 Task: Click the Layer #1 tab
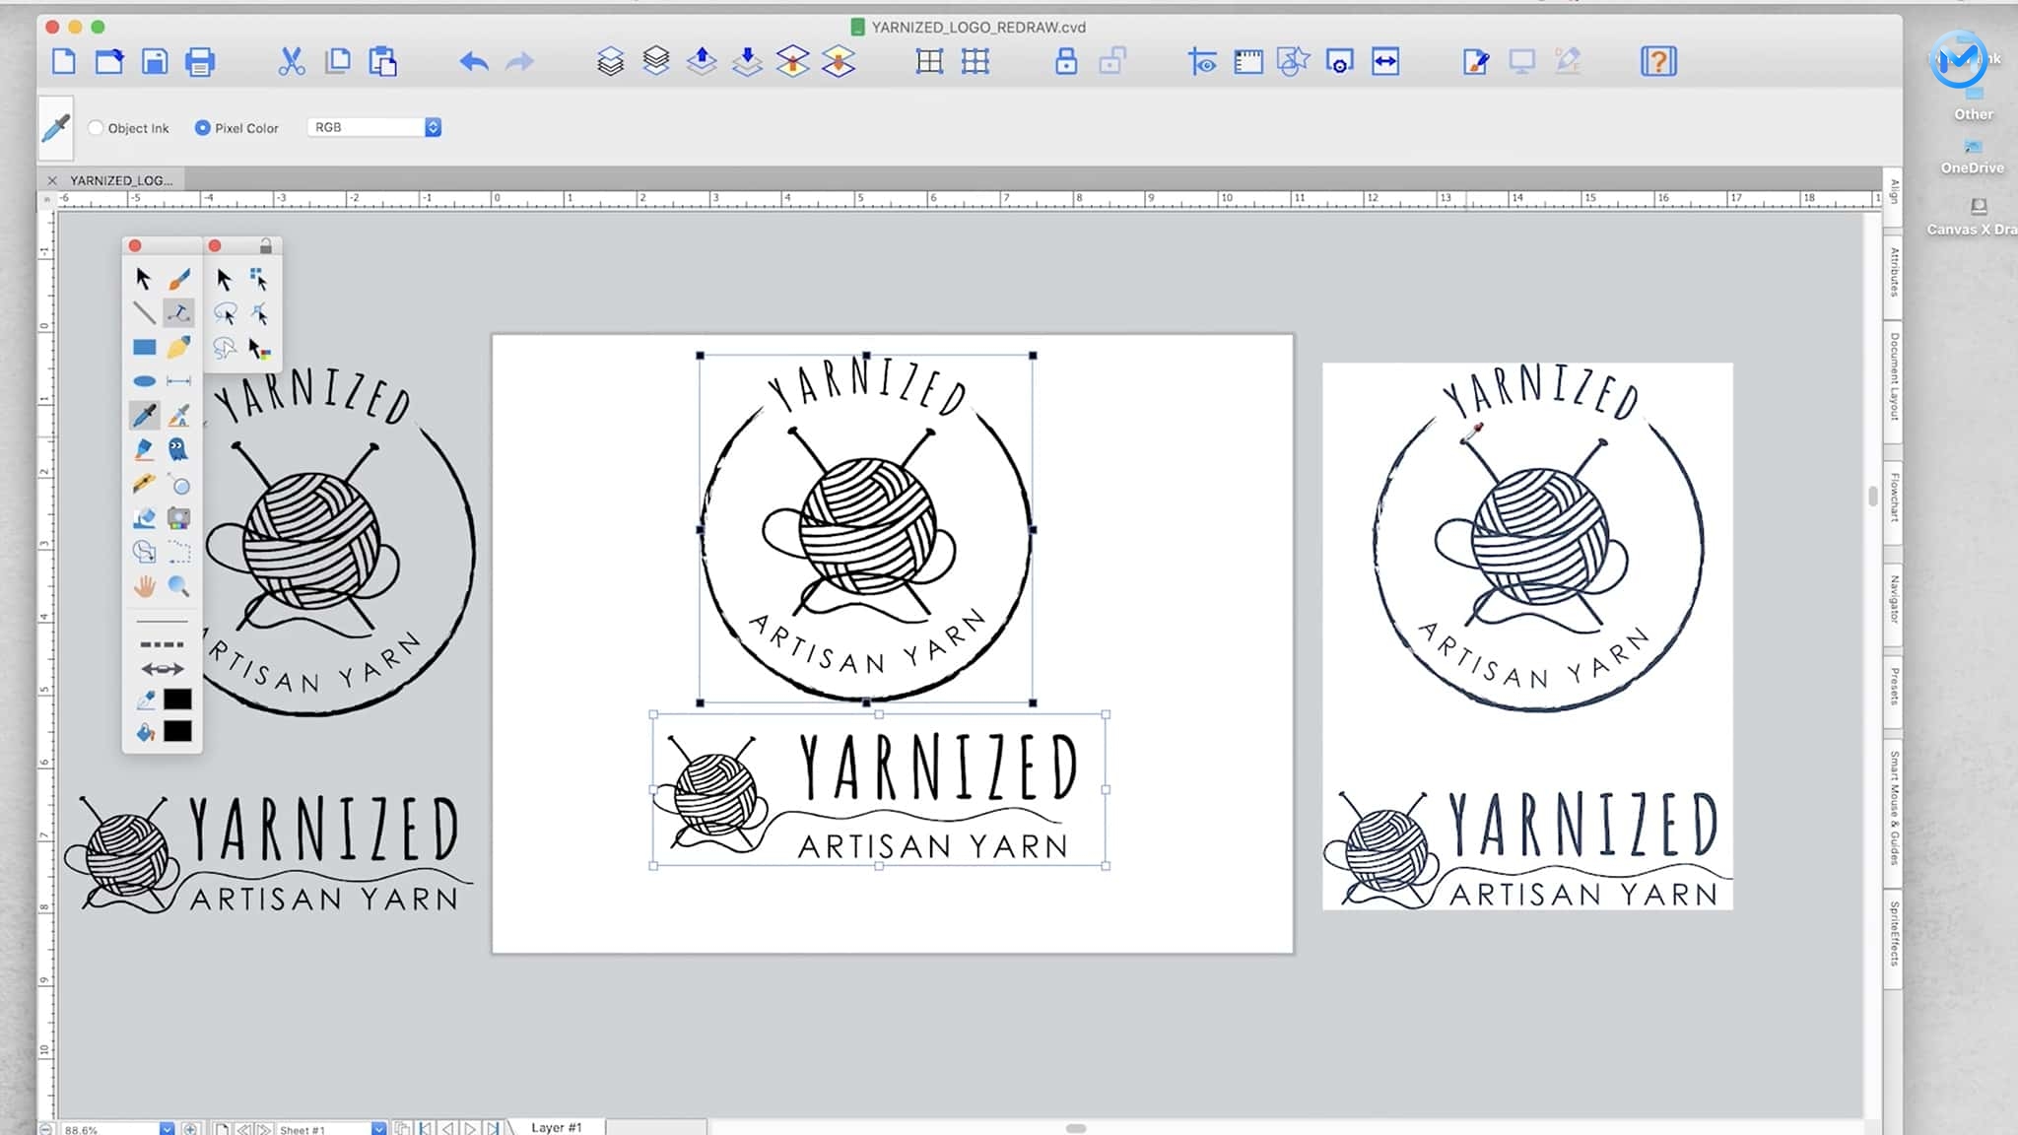pyautogui.click(x=557, y=1127)
